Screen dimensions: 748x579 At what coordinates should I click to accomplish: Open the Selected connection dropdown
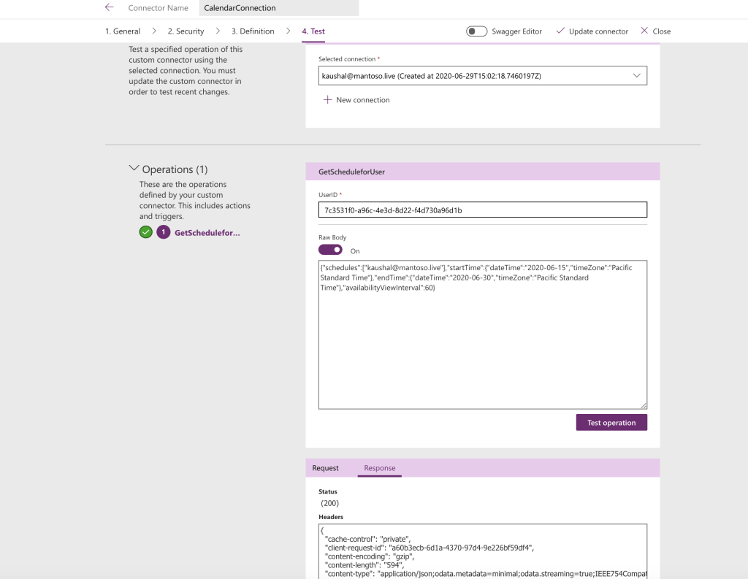tap(482, 75)
